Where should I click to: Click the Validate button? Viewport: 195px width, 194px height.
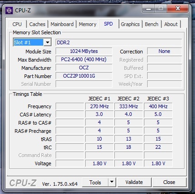click(134, 182)
